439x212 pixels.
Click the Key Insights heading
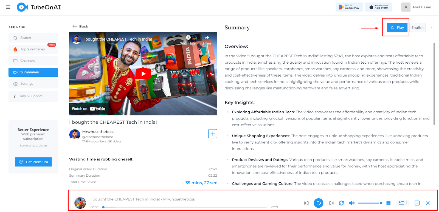pos(240,102)
